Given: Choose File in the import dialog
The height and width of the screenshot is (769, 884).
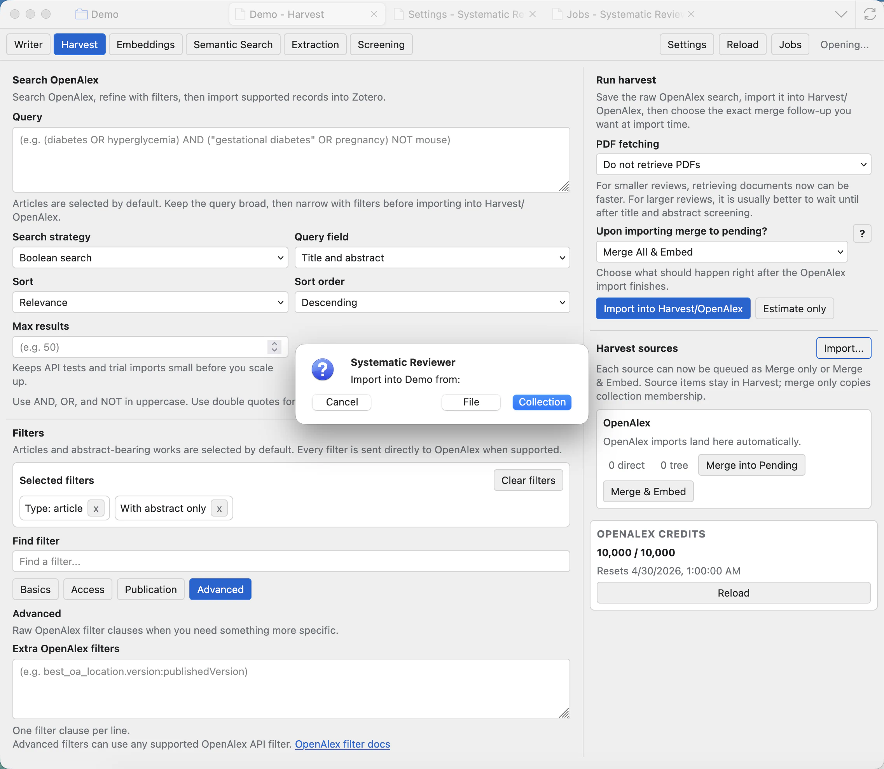Looking at the screenshot, I should (x=471, y=402).
